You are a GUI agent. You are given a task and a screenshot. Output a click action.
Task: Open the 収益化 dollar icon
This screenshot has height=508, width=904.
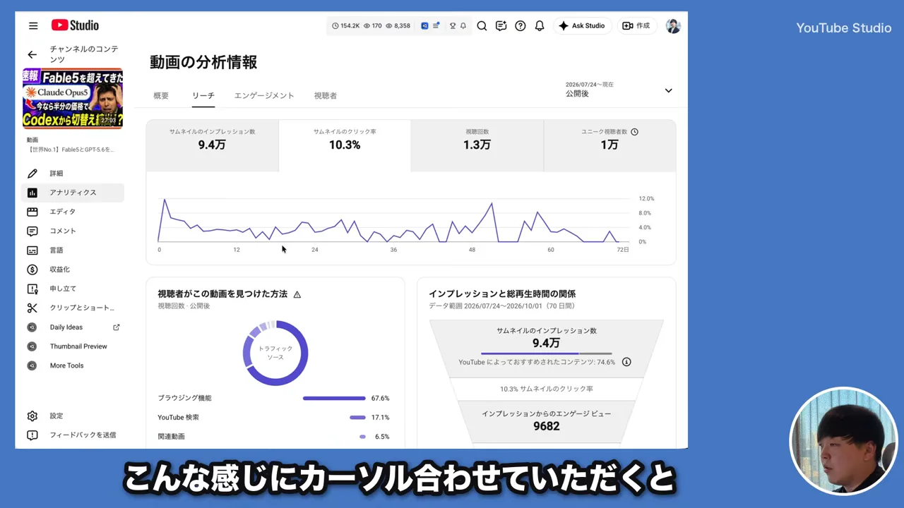[x=32, y=270]
